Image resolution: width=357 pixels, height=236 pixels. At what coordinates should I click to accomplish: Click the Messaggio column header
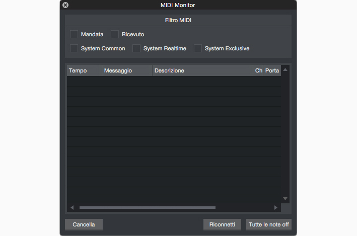127,71
